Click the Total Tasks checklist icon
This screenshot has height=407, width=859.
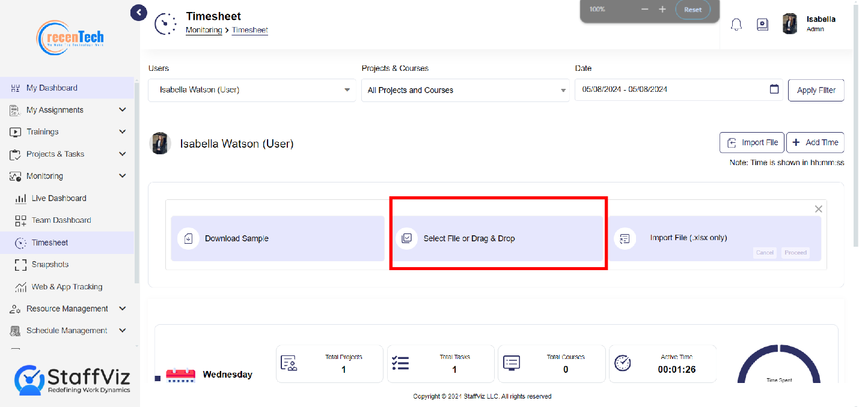point(400,363)
